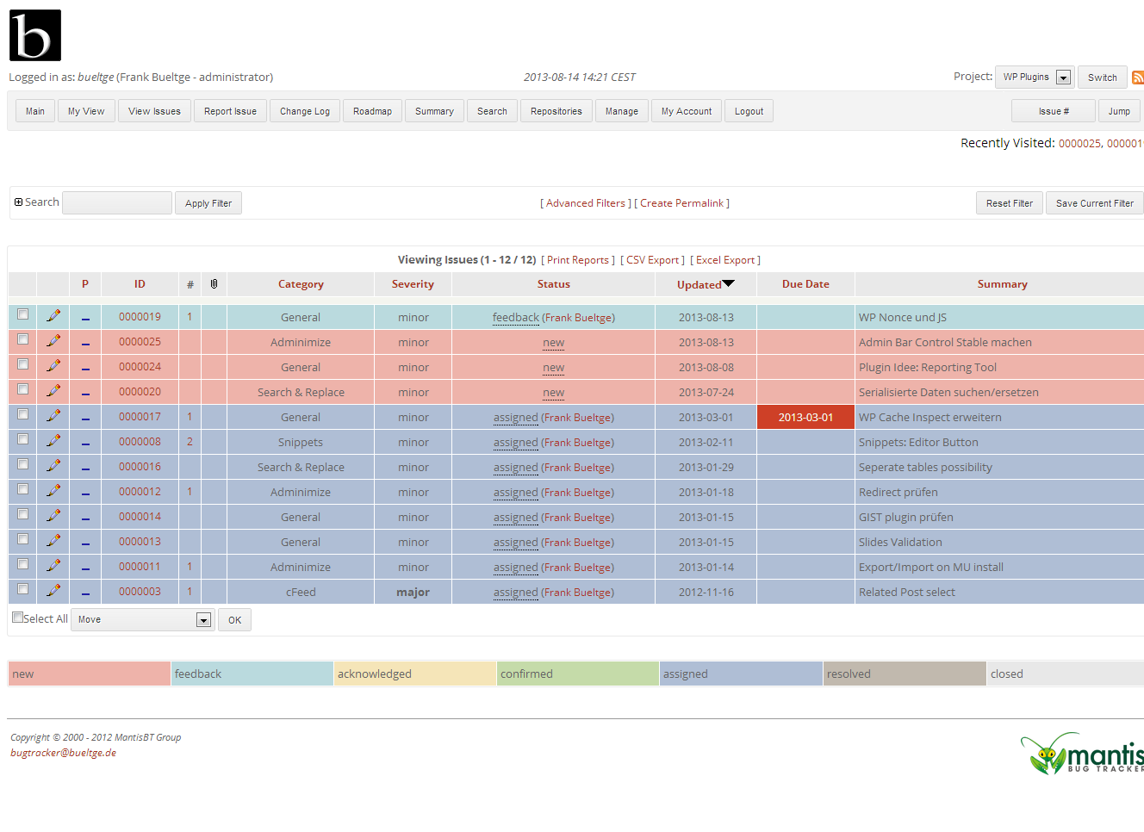This screenshot has width=1144, height=832.
Task: Edit issue 0000008 with pencil icon
Action: click(x=53, y=441)
